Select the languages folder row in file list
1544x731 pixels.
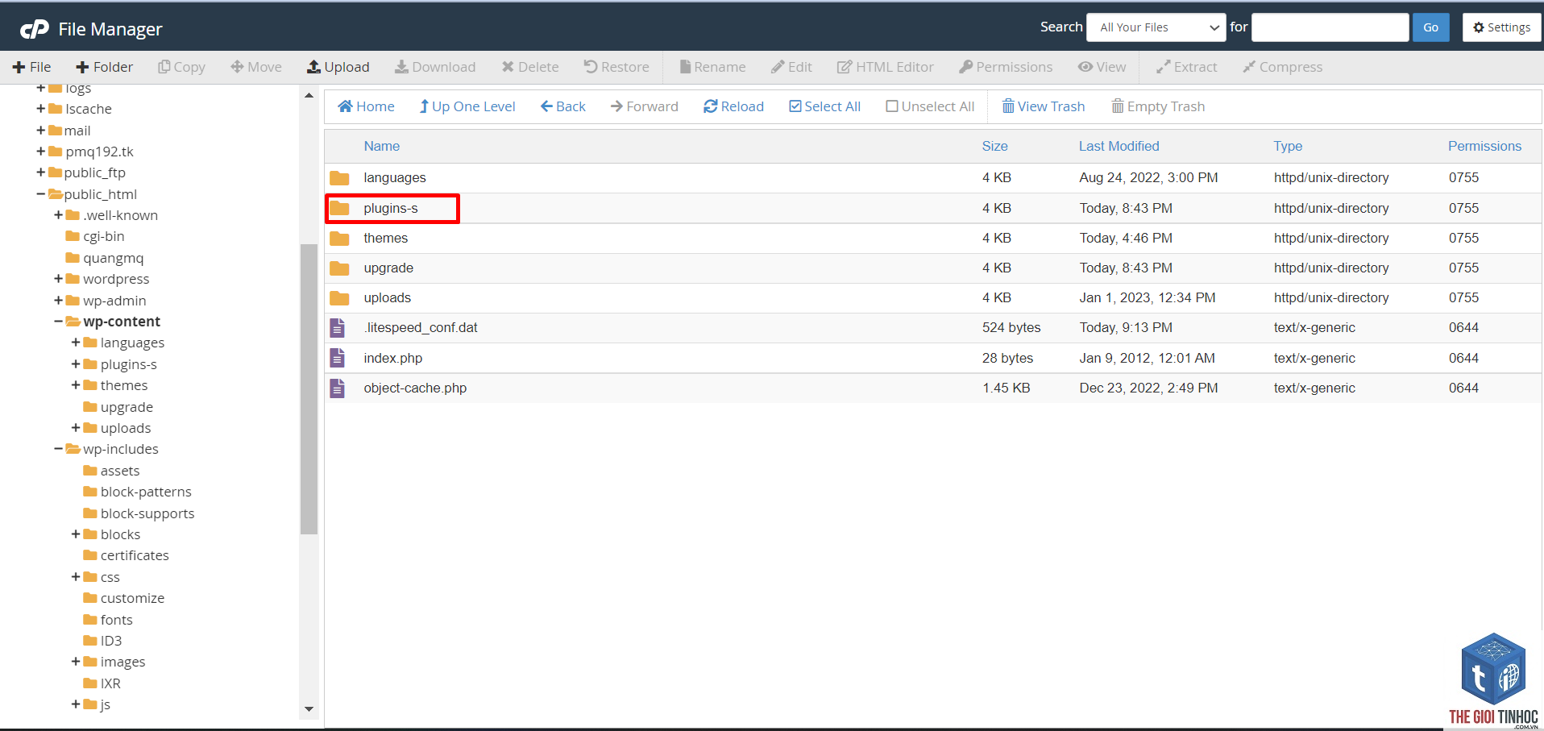click(x=933, y=177)
